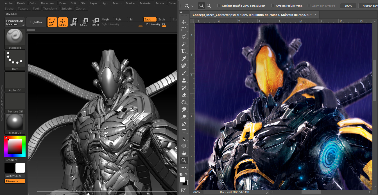Toggle ZBrush Draw mode
Screen dimensions: 378x195
(x=63, y=22)
